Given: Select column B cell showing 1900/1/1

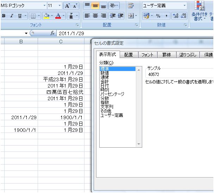Looking at the screenshot, I should [x=21, y=130].
